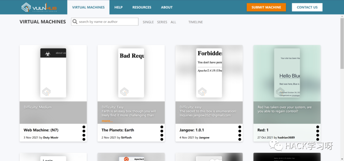Click the 'Difficulty: Medium' description text
344x161 pixels.
(38, 107)
